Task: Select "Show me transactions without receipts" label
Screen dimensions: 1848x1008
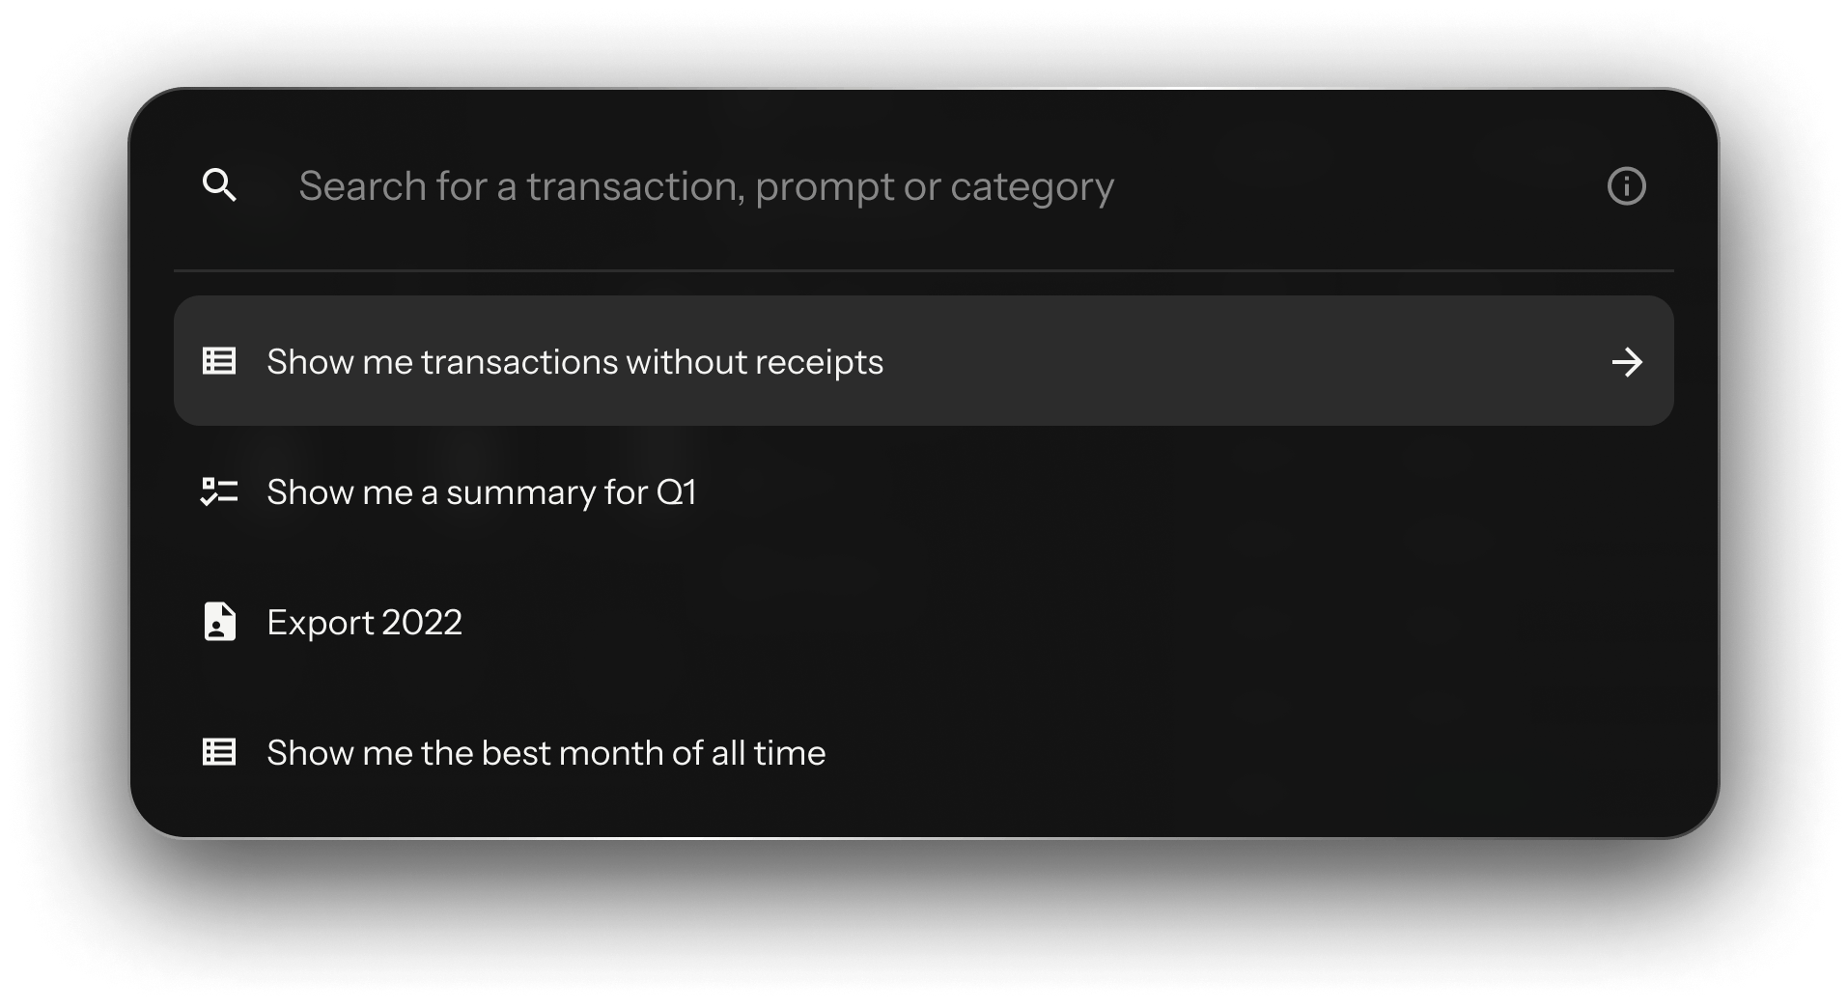Action: tap(574, 362)
